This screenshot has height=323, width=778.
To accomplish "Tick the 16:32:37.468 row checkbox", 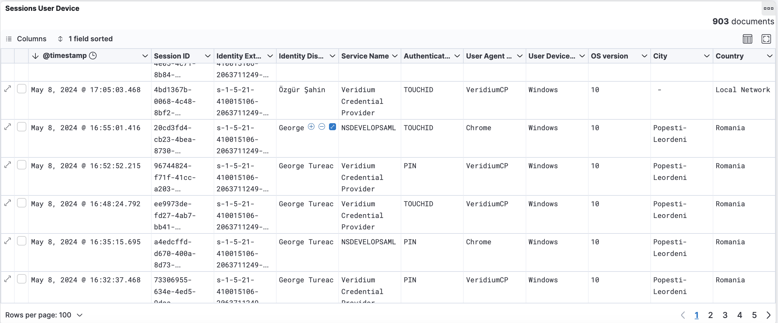I will click(21, 279).
